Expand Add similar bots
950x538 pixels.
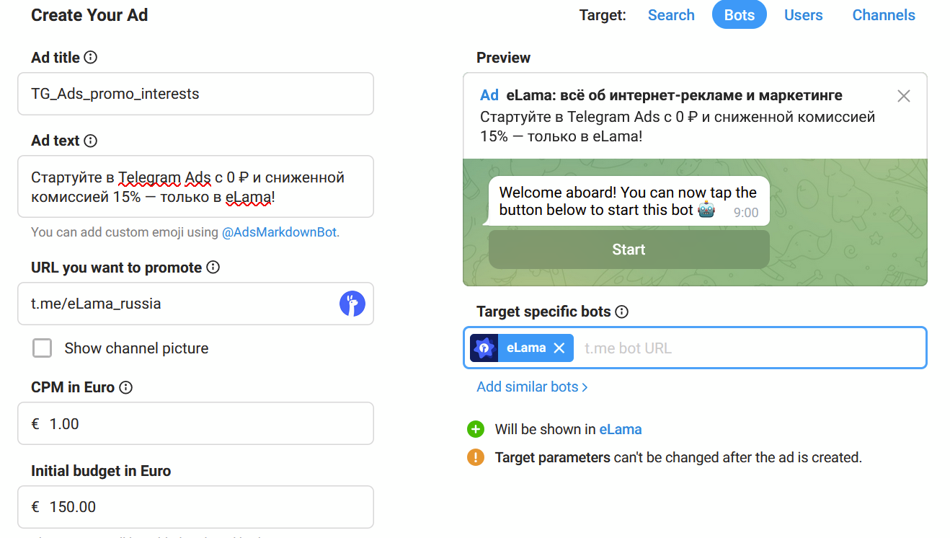click(532, 387)
